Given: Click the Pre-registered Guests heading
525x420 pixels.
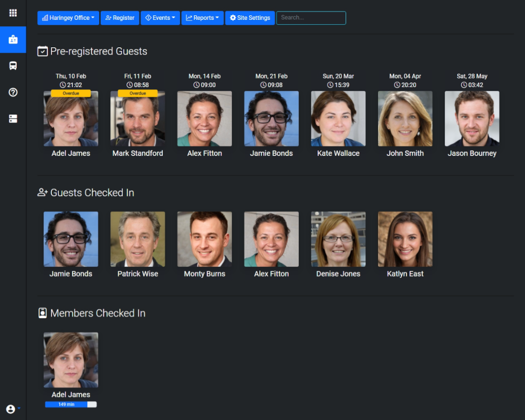Looking at the screenshot, I should (99, 51).
